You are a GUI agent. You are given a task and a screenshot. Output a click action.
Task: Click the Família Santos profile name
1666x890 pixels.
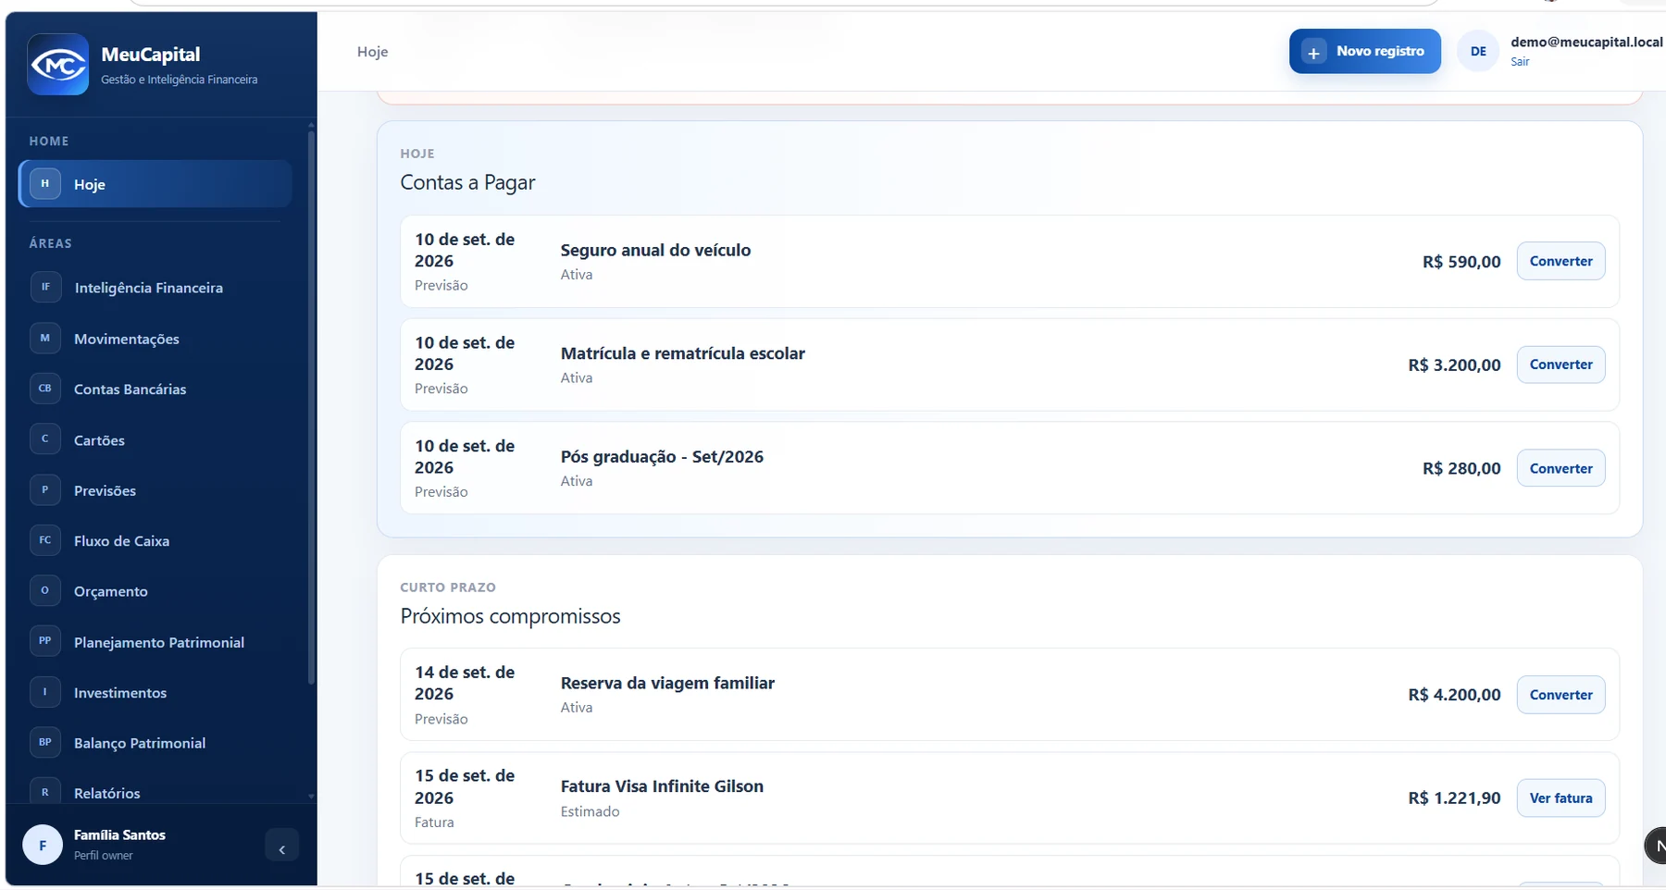(119, 834)
